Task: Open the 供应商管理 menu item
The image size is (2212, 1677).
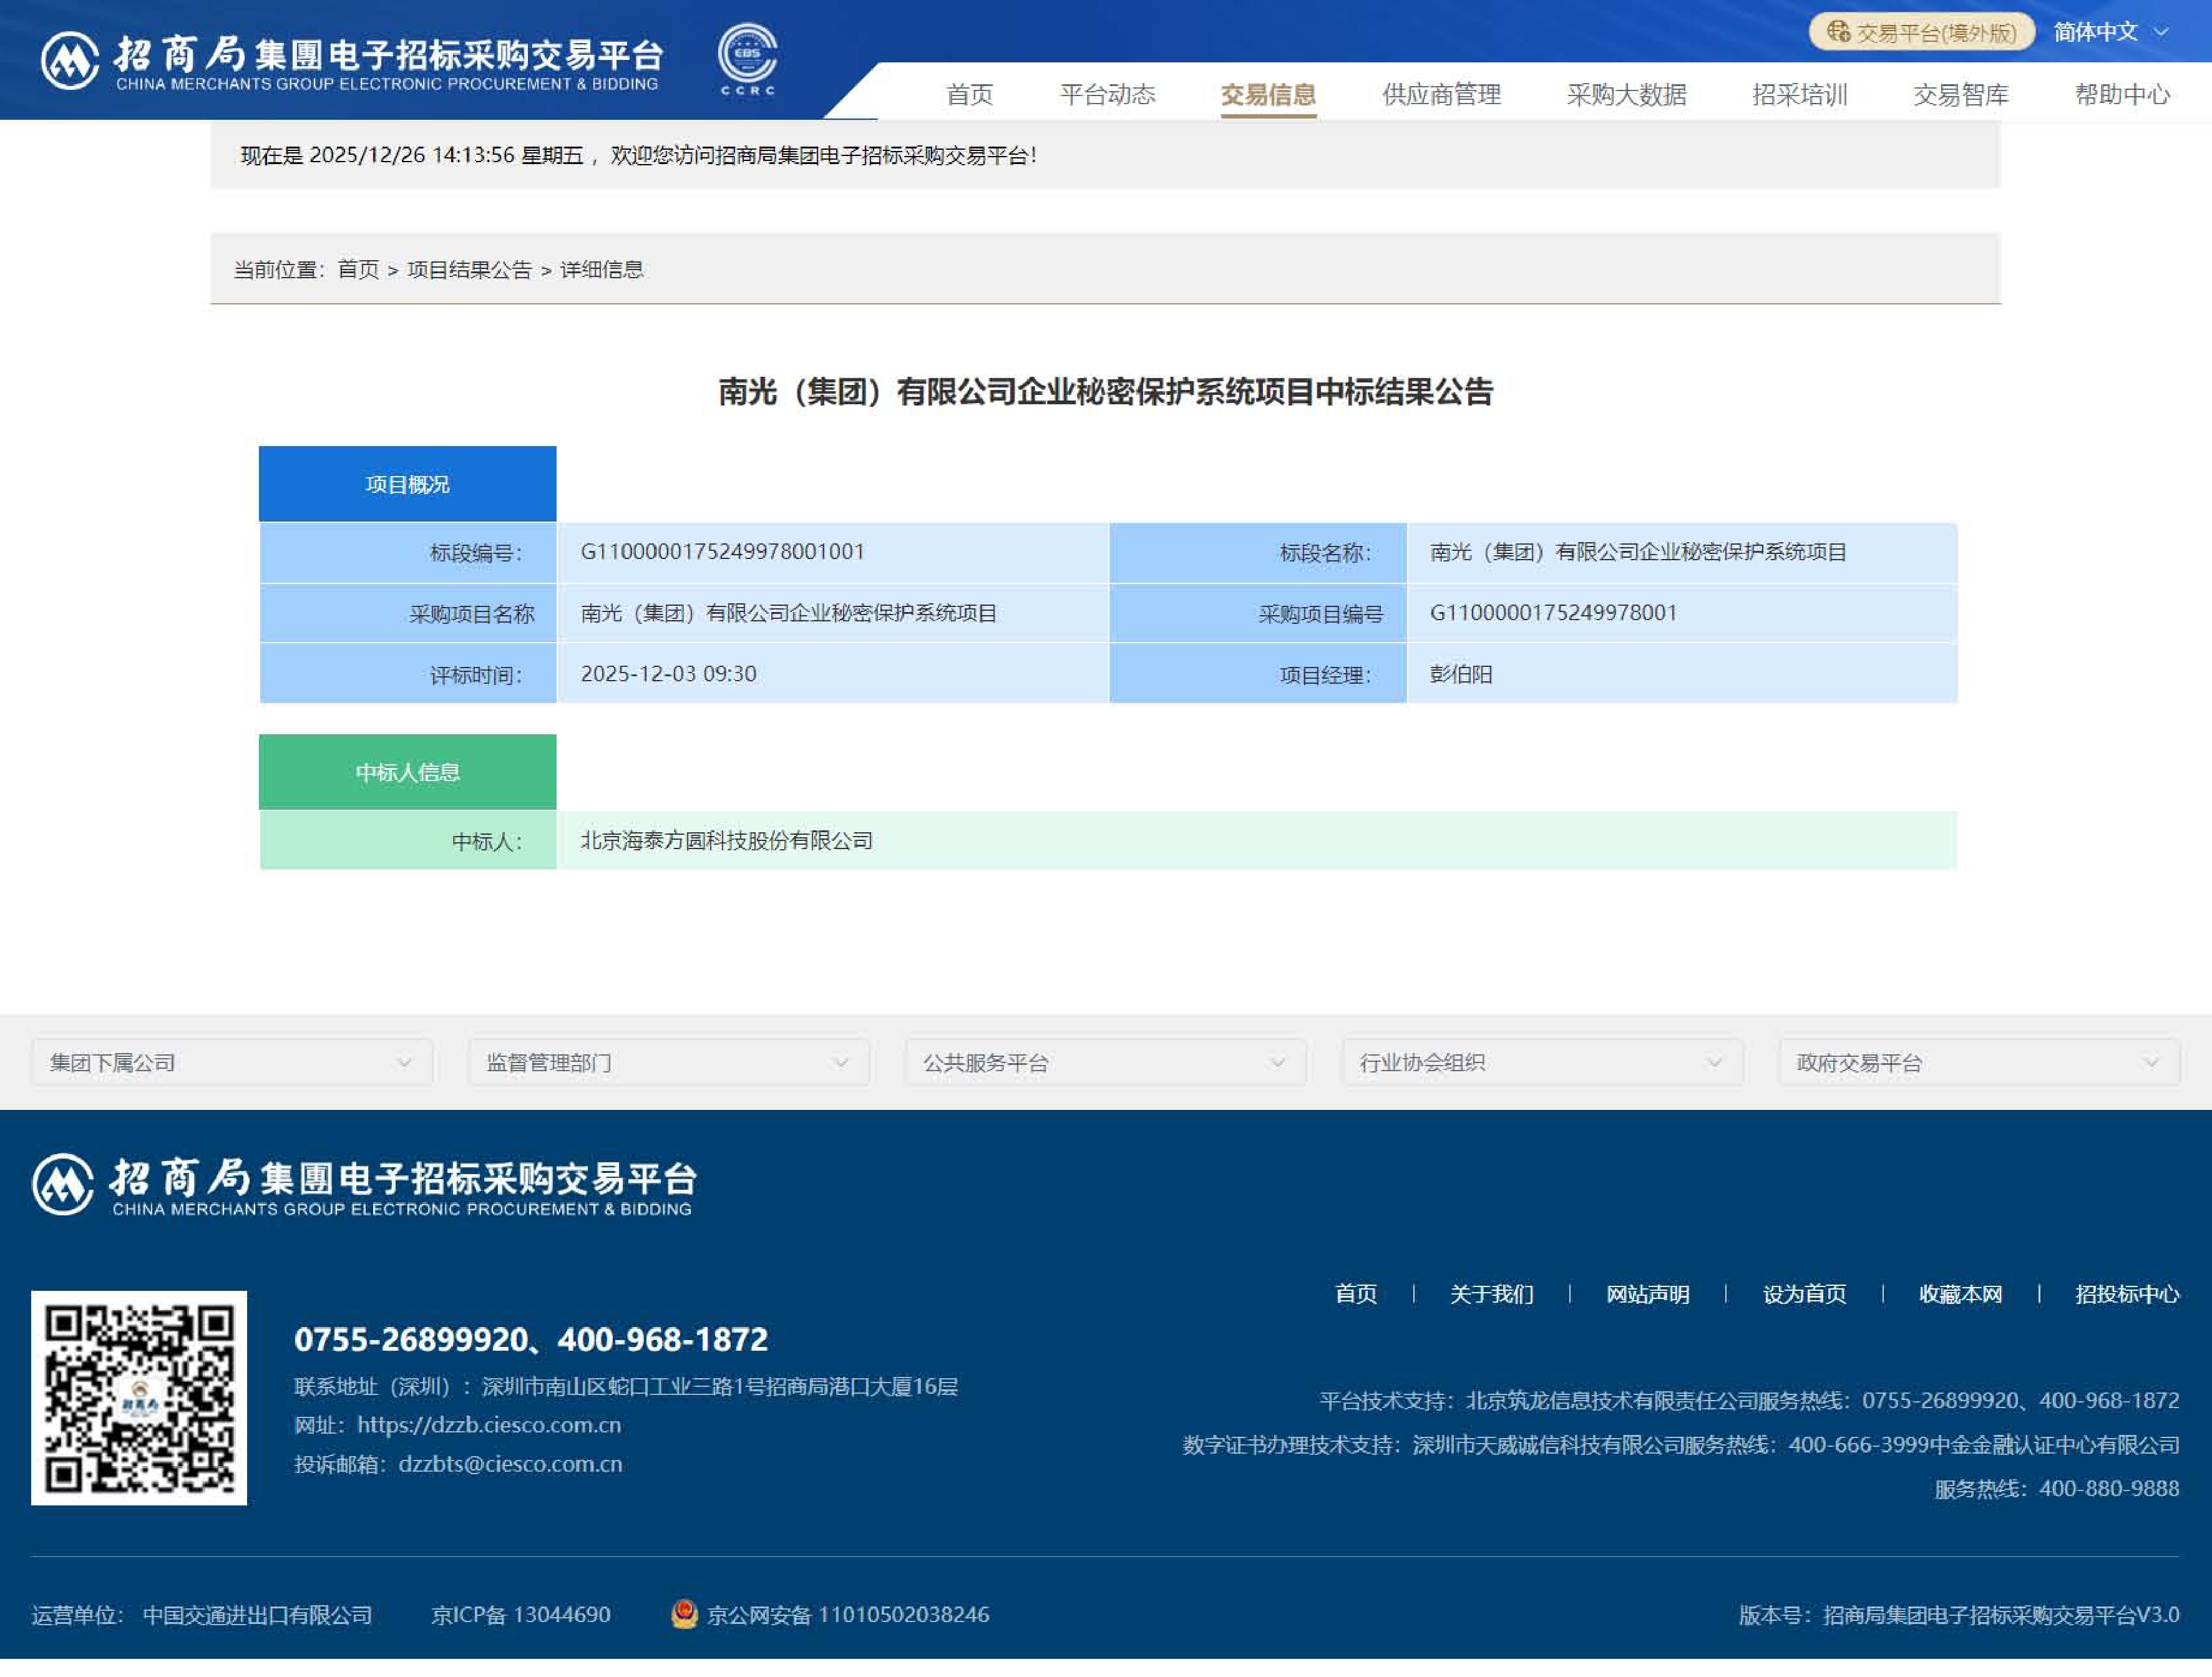Action: click(1441, 95)
